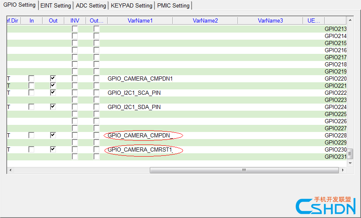This screenshot has height=218, width=361.
Task: Open the ADC Setting tab
Action: click(x=91, y=5)
